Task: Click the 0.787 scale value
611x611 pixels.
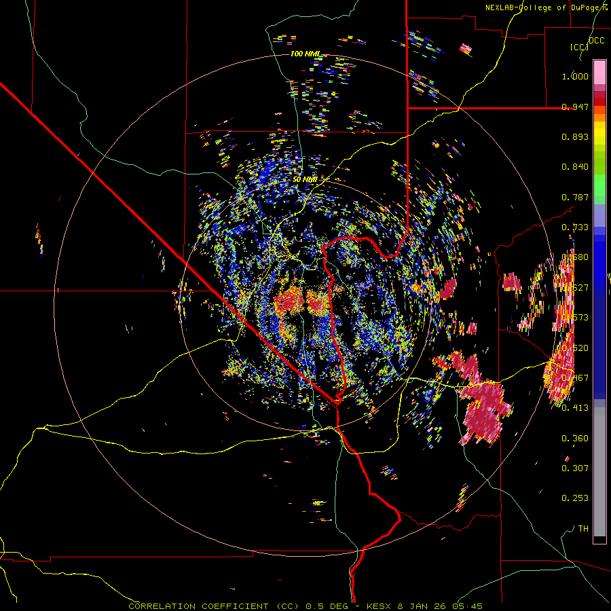Action: 575,197
